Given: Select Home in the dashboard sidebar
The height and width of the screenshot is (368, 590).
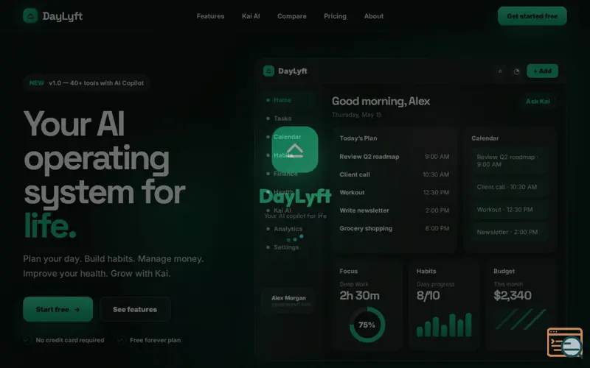Looking at the screenshot, I should coord(288,100).
